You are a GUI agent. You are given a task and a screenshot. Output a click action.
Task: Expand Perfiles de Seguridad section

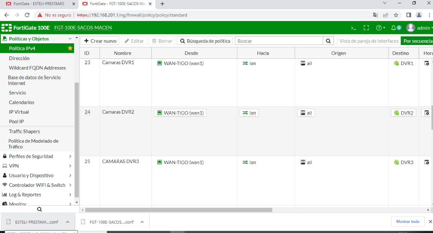coord(37,156)
